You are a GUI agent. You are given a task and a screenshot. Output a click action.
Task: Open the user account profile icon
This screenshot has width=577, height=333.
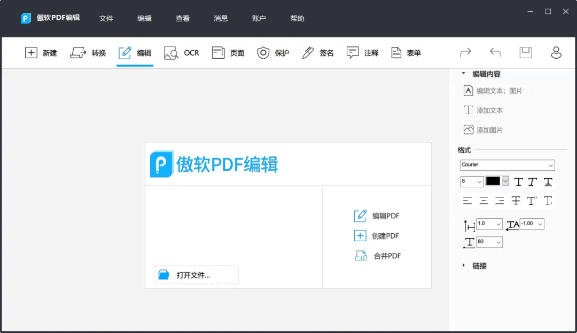(x=556, y=52)
